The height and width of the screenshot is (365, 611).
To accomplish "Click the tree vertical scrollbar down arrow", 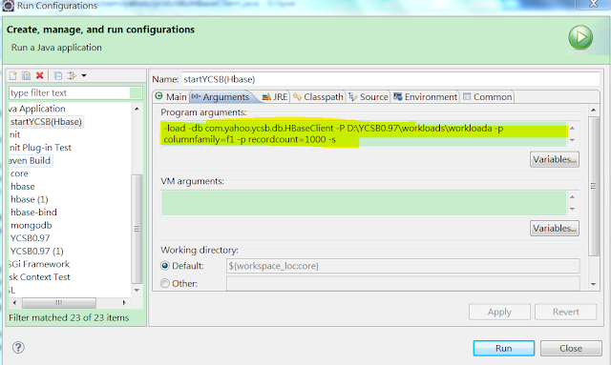I will 137,291.
